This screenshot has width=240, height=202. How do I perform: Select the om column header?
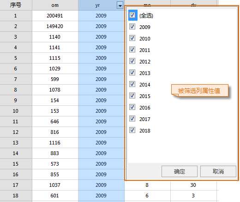pyautogui.click(x=55, y=5)
